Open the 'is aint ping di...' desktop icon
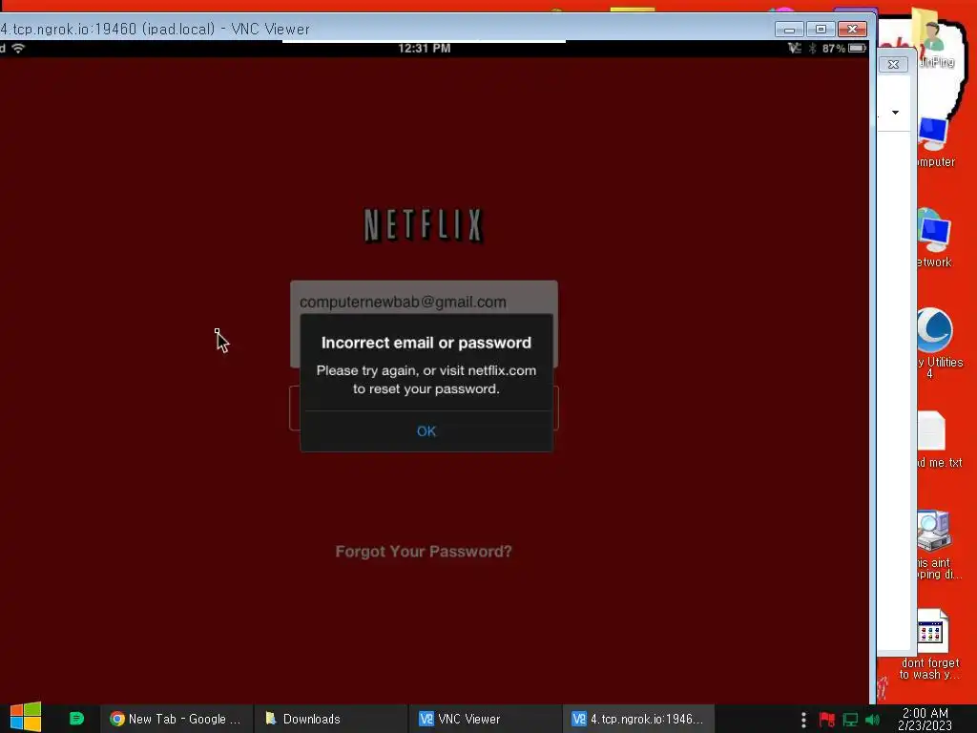This screenshot has width=977, height=733. (x=938, y=545)
